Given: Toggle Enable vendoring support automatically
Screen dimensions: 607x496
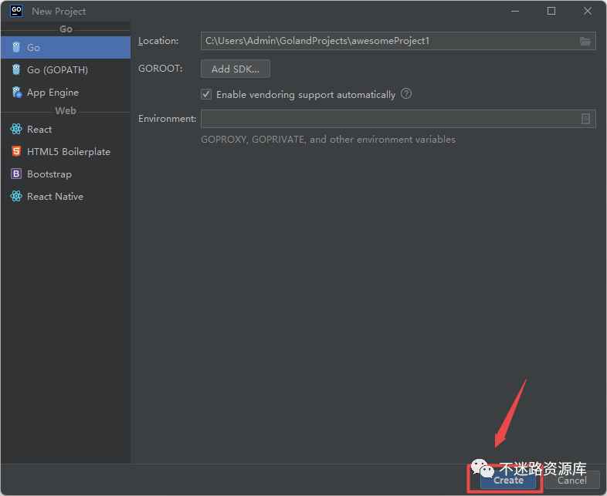Looking at the screenshot, I should 206,94.
